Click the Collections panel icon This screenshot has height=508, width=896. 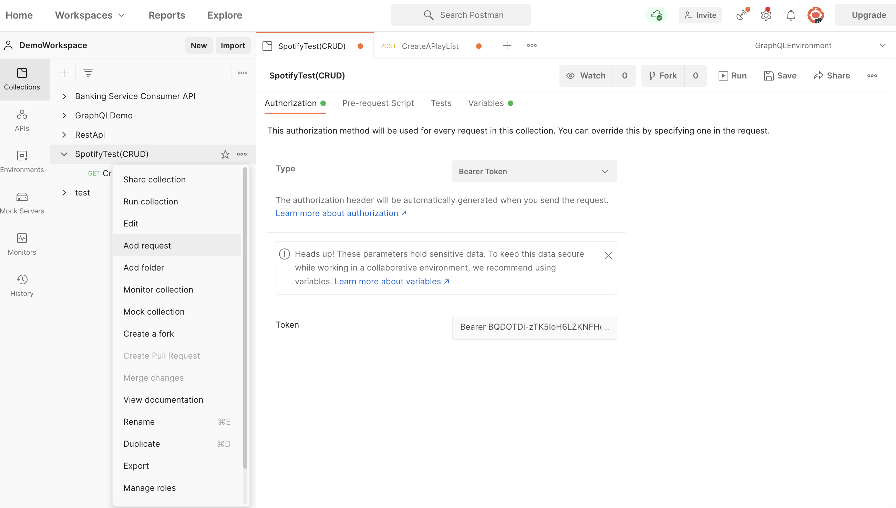tap(22, 73)
